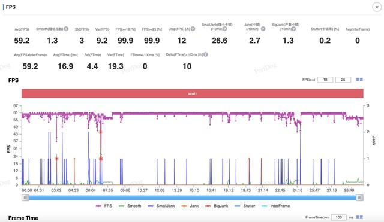Toggle Jank series in legend
This screenshot has width=384, height=222.
[190, 206]
